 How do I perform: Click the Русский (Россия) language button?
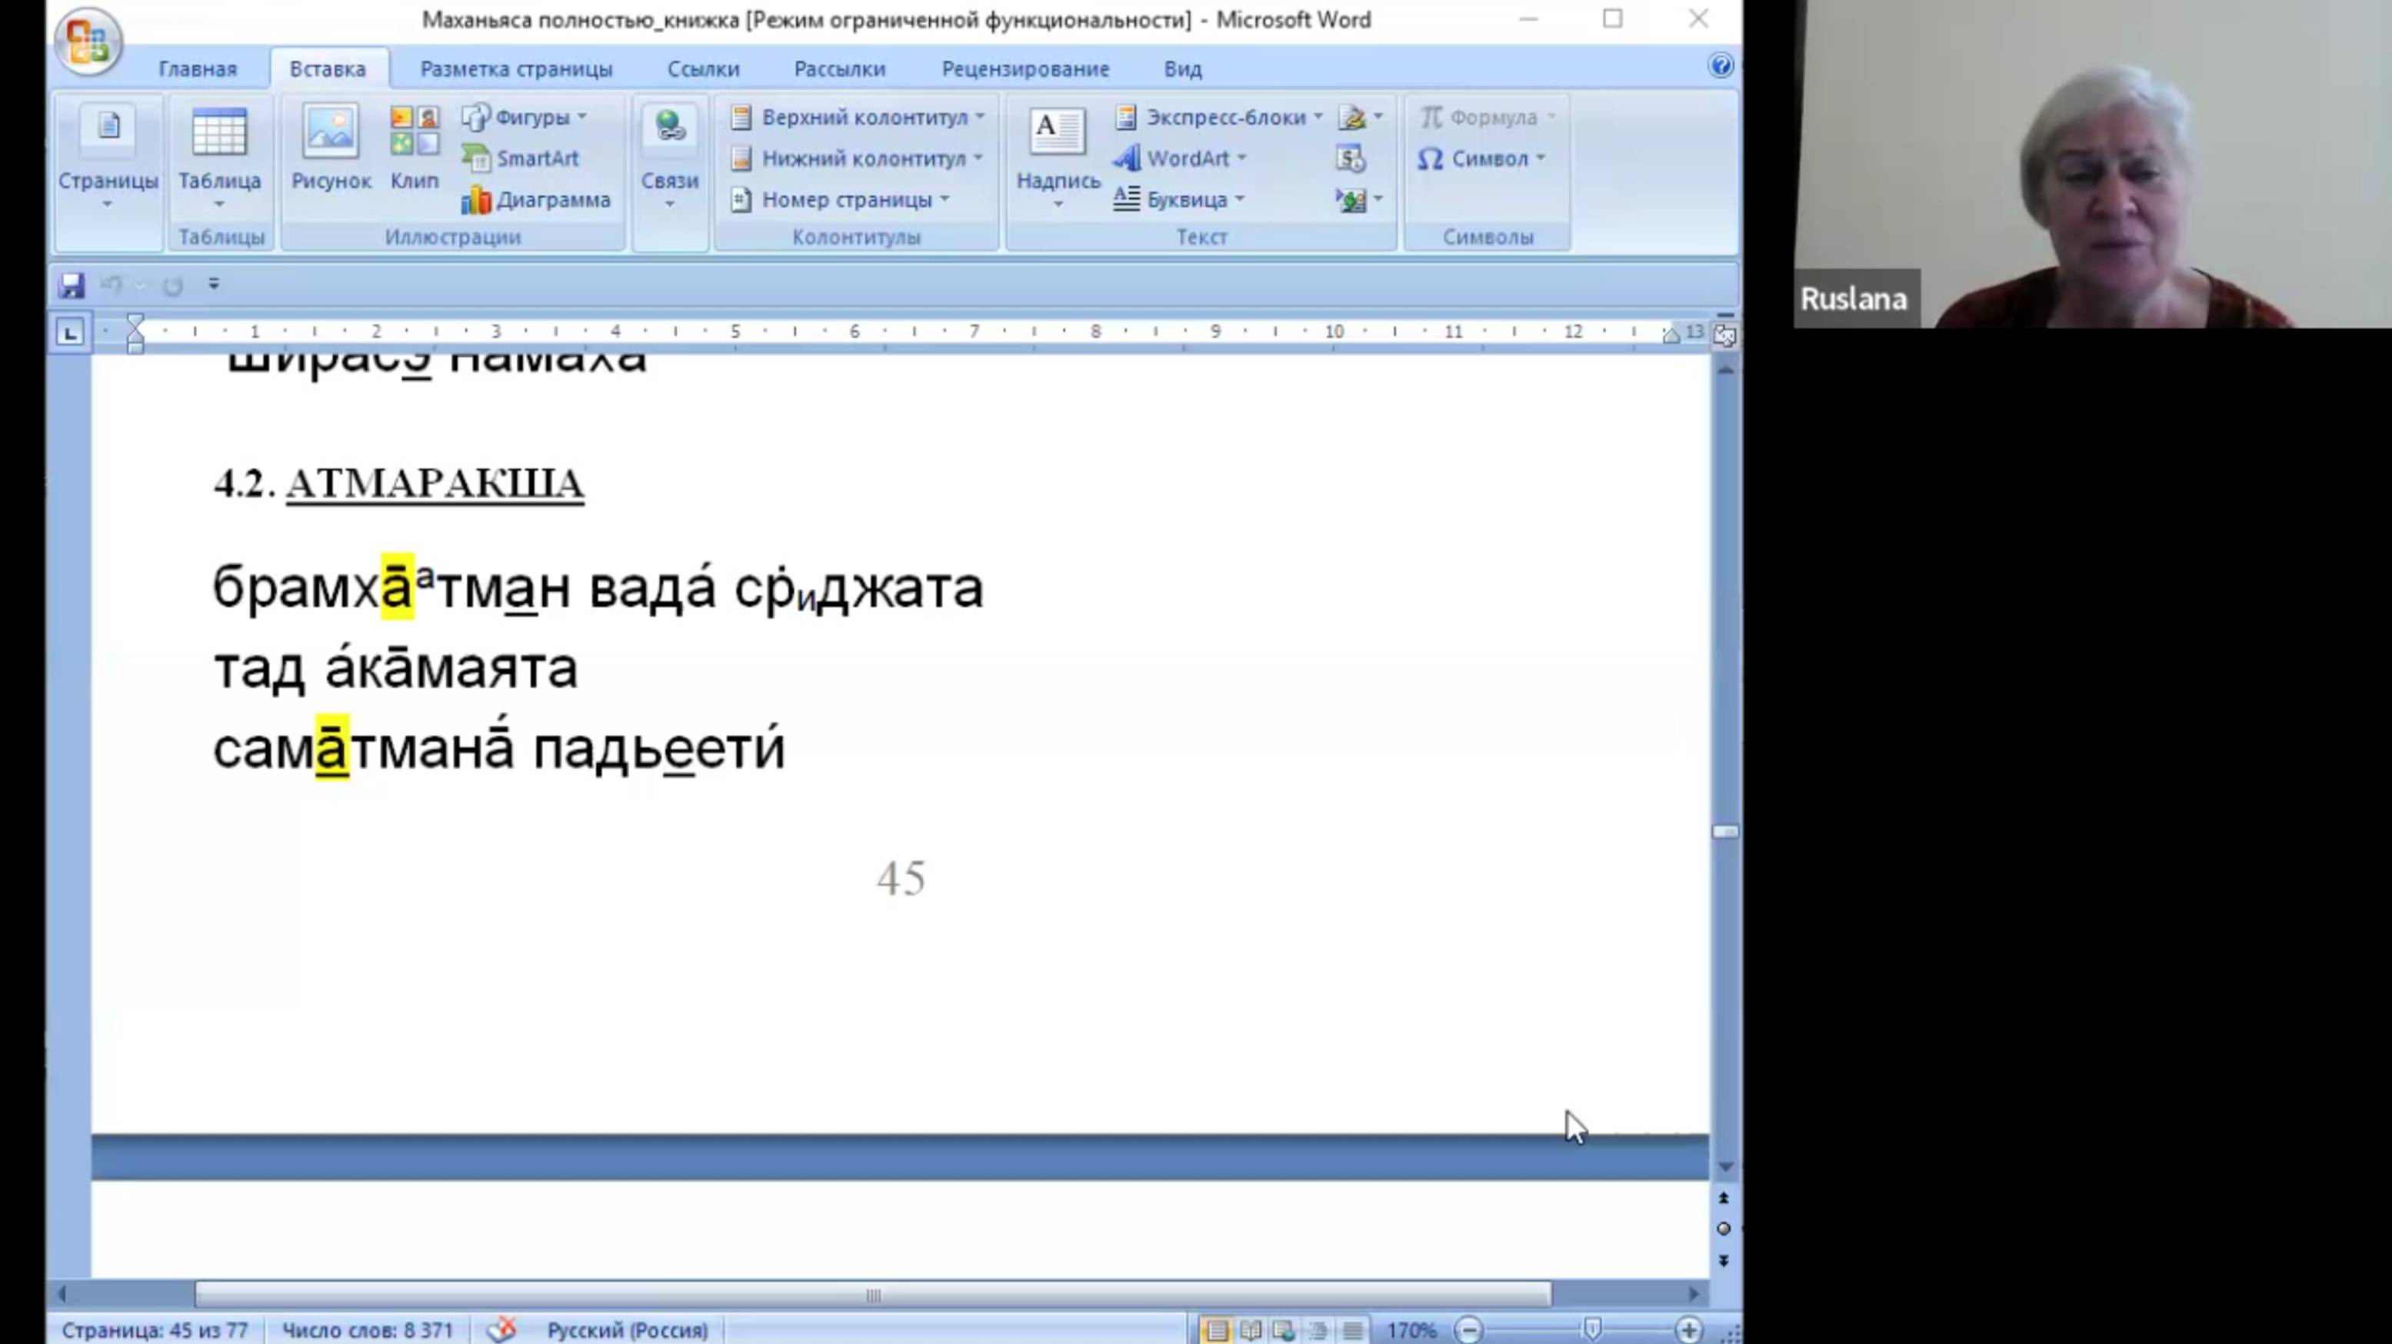(x=628, y=1329)
